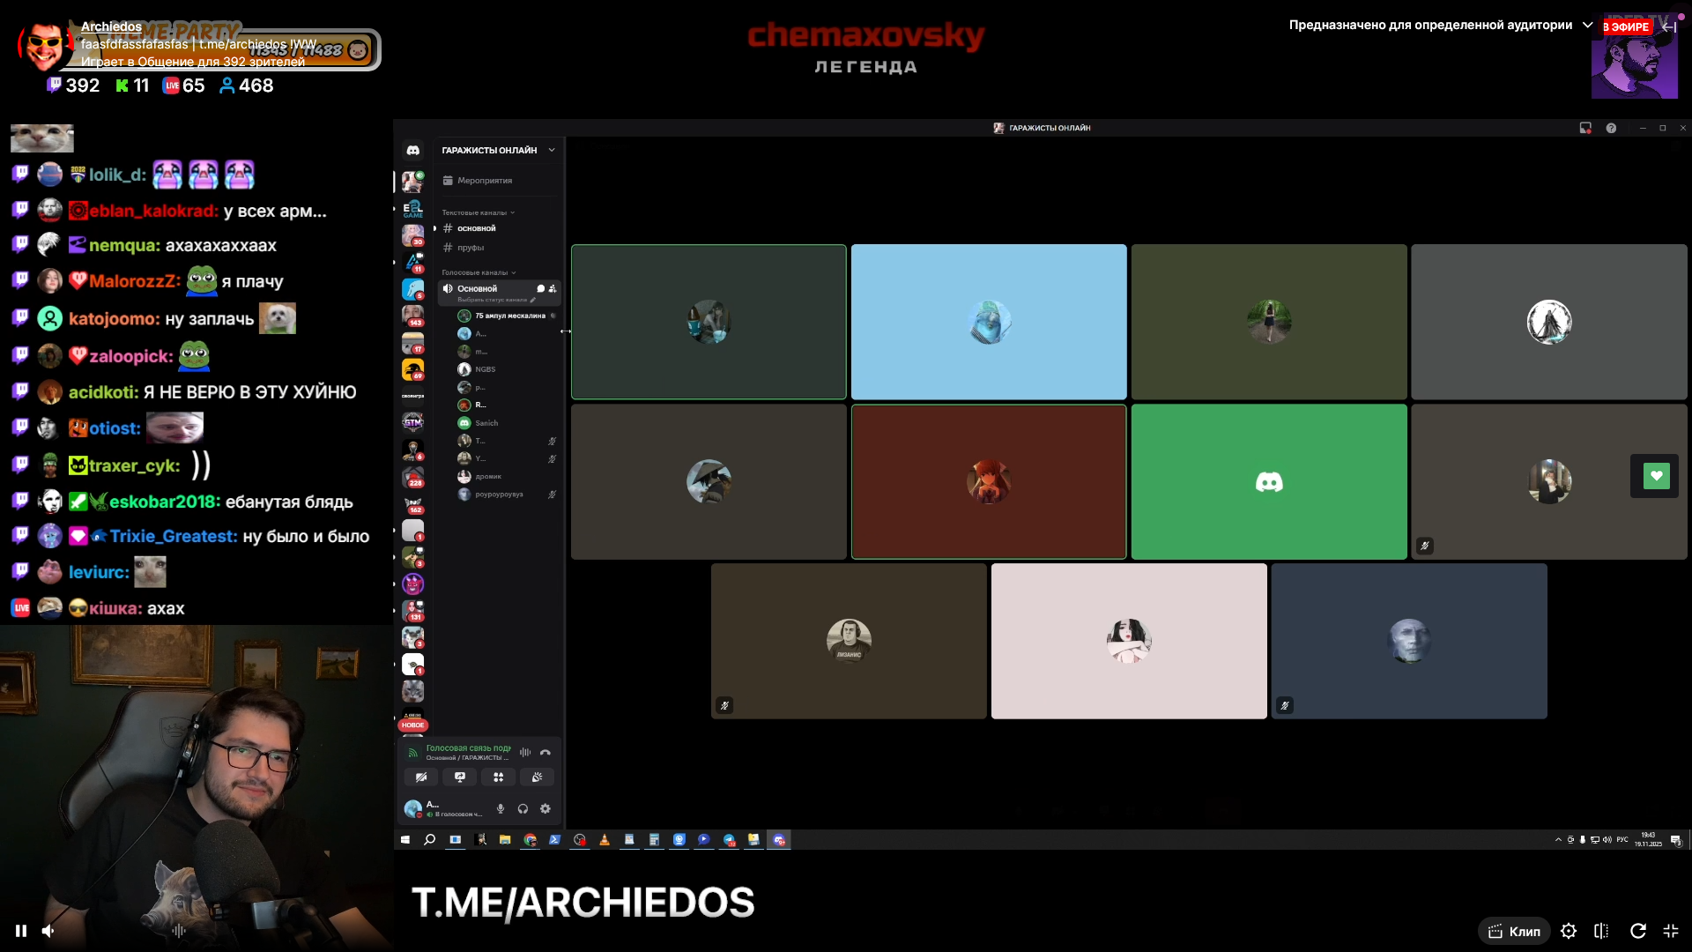Open Discord activities grid icon
This screenshot has height=952, width=1692.
pyautogui.click(x=499, y=777)
